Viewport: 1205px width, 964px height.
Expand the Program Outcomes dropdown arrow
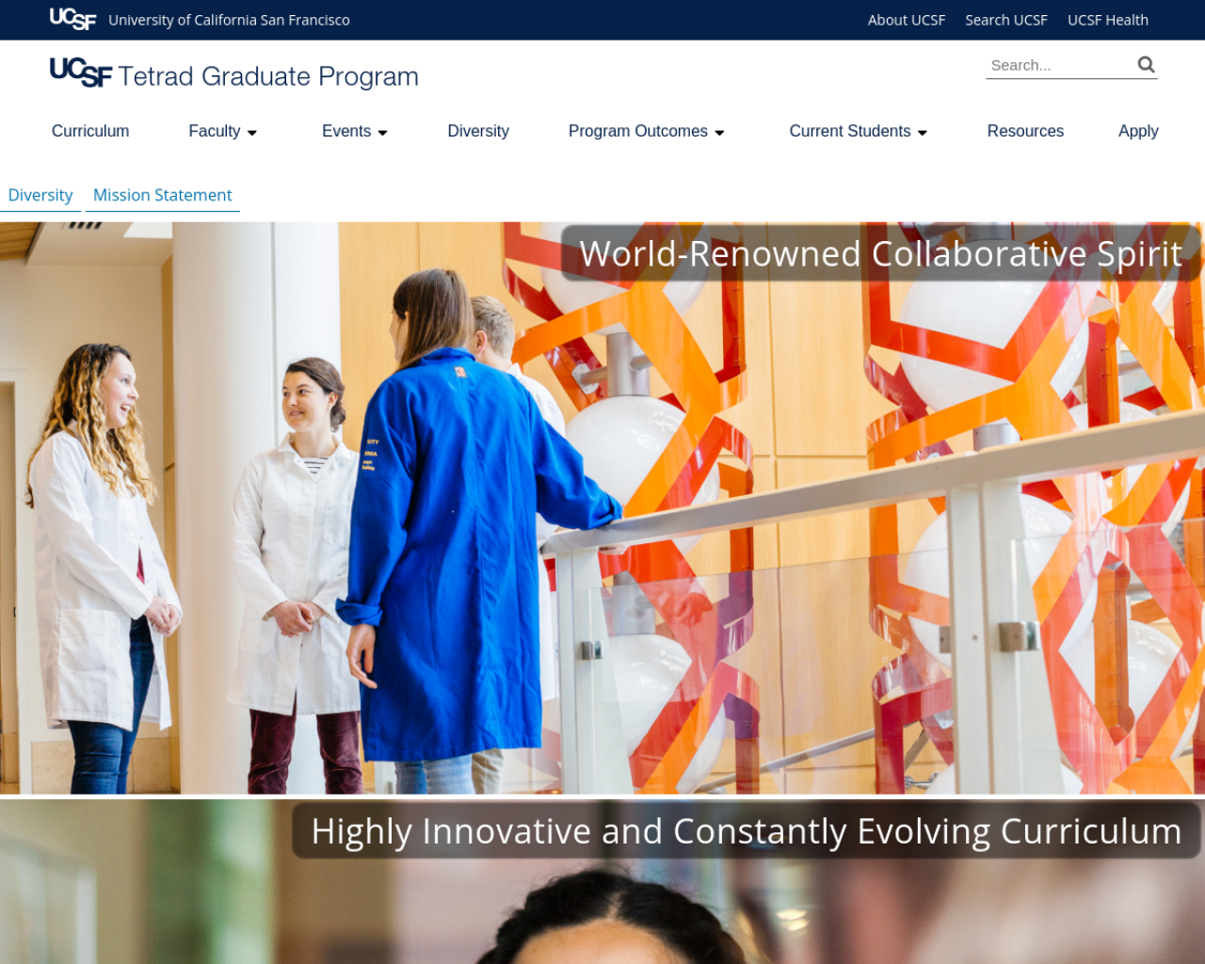click(x=719, y=133)
